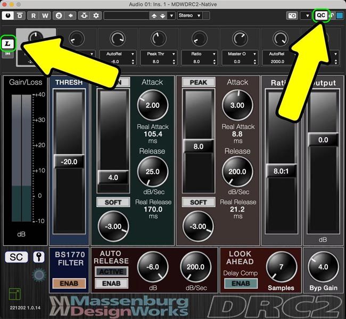Click the Ratio quick control value stepper
The width and height of the screenshot is (346, 319).
[215, 62]
